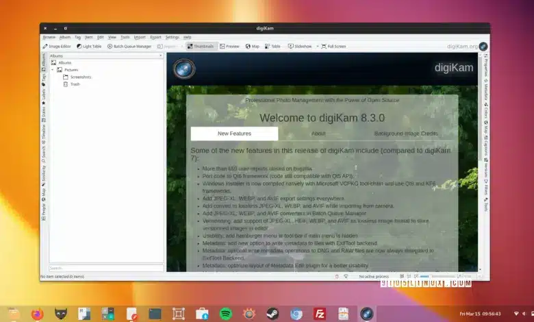Open the Edit menu
This screenshot has height=322, width=534.
tap(101, 37)
